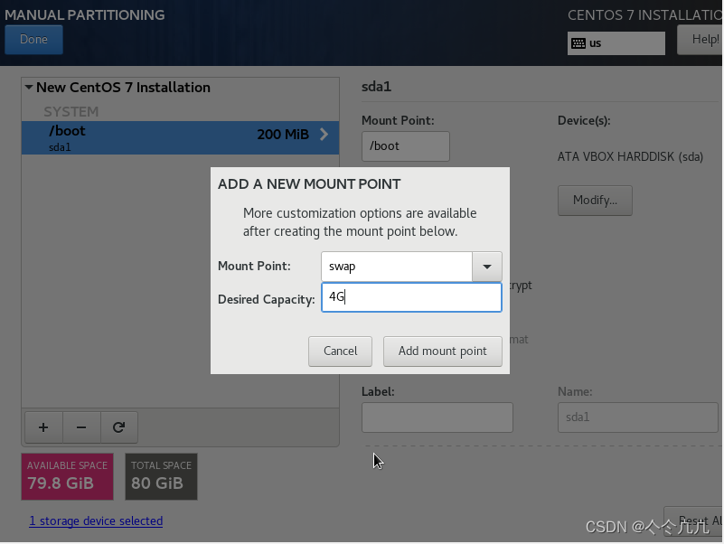Select the /boot sda1 partition entry
The image size is (724, 544).
click(x=180, y=137)
